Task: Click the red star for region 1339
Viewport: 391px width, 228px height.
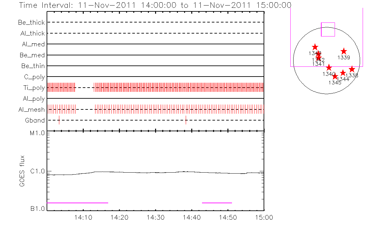Action: click(x=344, y=51)
